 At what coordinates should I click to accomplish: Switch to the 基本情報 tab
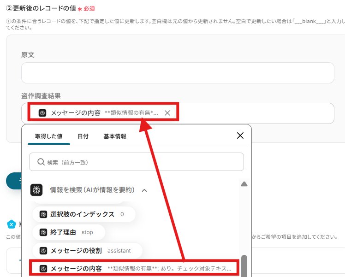coord(115,136)
